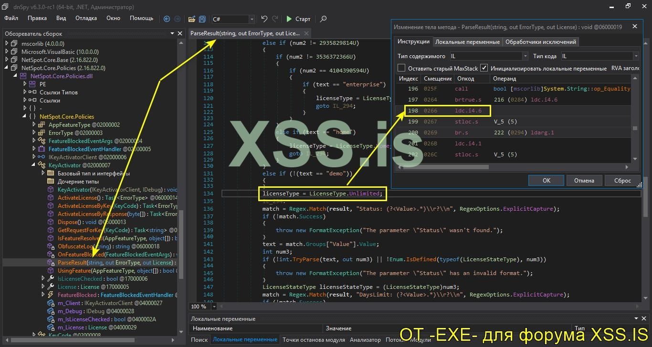This screenshot has height=347, width=652.
Task: Close the ParseResult code tab
Action: click(x=306, y=33)
